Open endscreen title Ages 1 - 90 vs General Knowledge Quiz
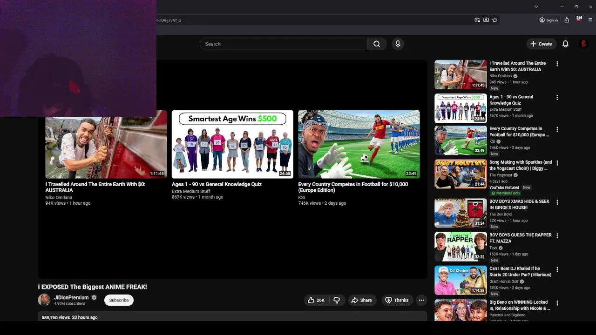The image size is (596, 335). click(x=217, y=184)
